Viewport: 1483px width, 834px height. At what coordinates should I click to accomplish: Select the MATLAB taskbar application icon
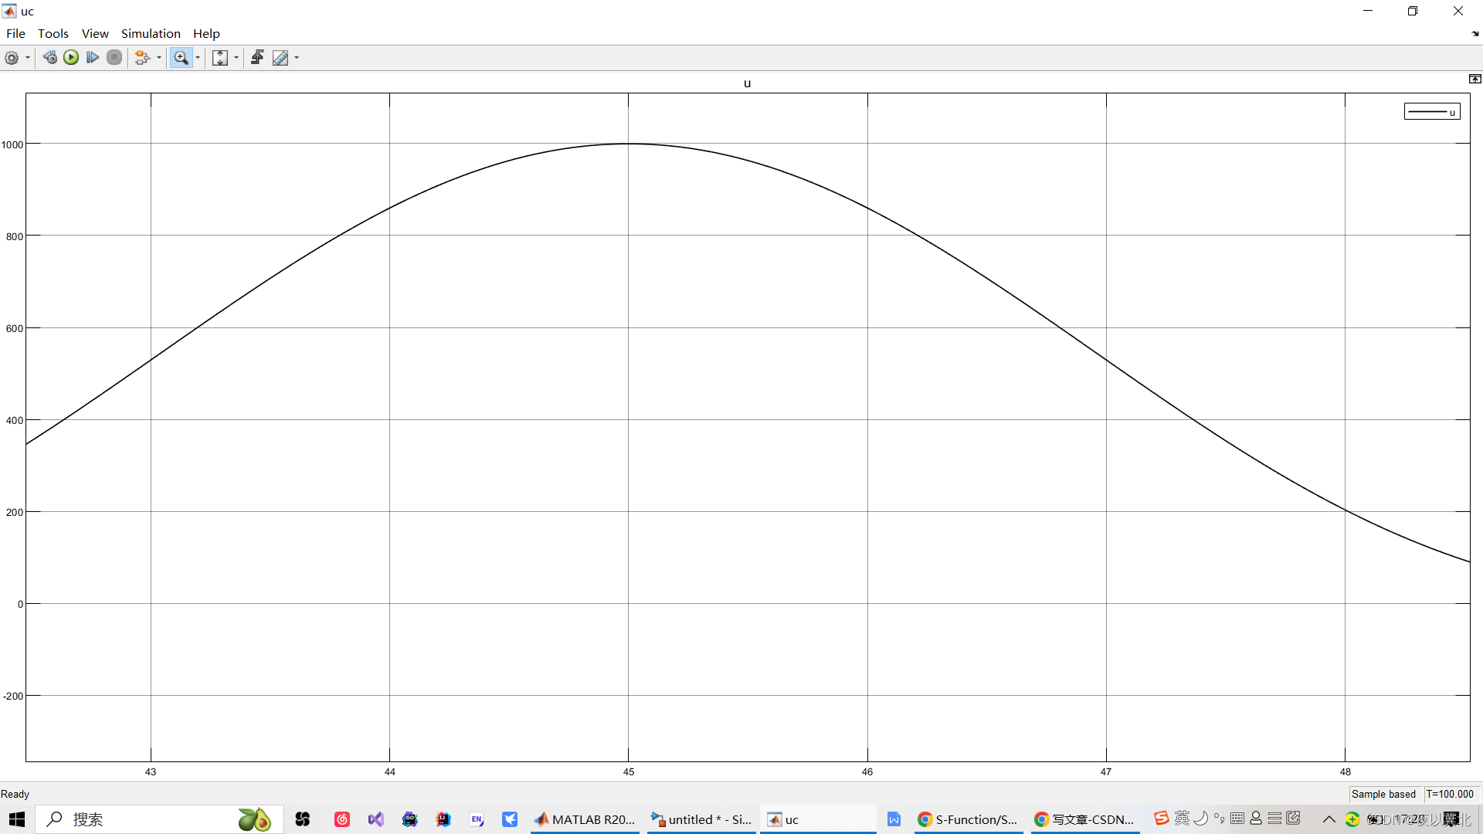[543, 819]
